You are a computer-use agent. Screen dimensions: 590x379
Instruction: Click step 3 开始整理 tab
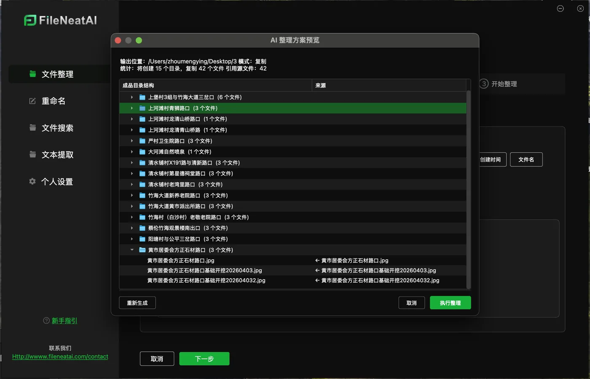[x=499, y=84]
